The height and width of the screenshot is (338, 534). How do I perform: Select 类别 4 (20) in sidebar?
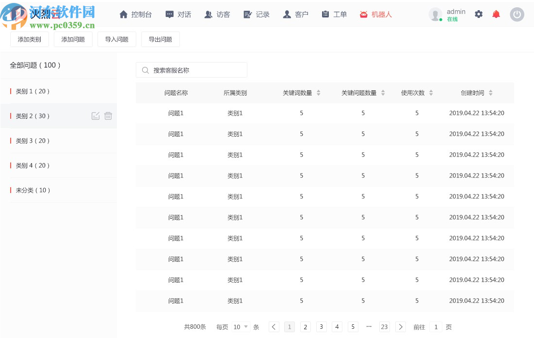tap(59, 165)
